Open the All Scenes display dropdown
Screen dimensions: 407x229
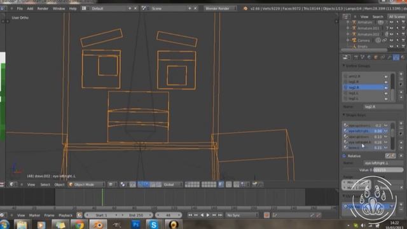click(x=397, y=17)
